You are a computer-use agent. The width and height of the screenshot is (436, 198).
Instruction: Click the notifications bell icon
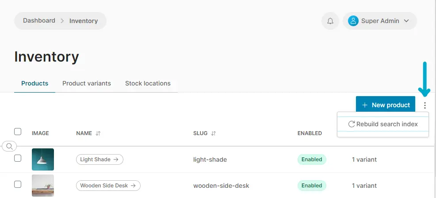[330, 21]
